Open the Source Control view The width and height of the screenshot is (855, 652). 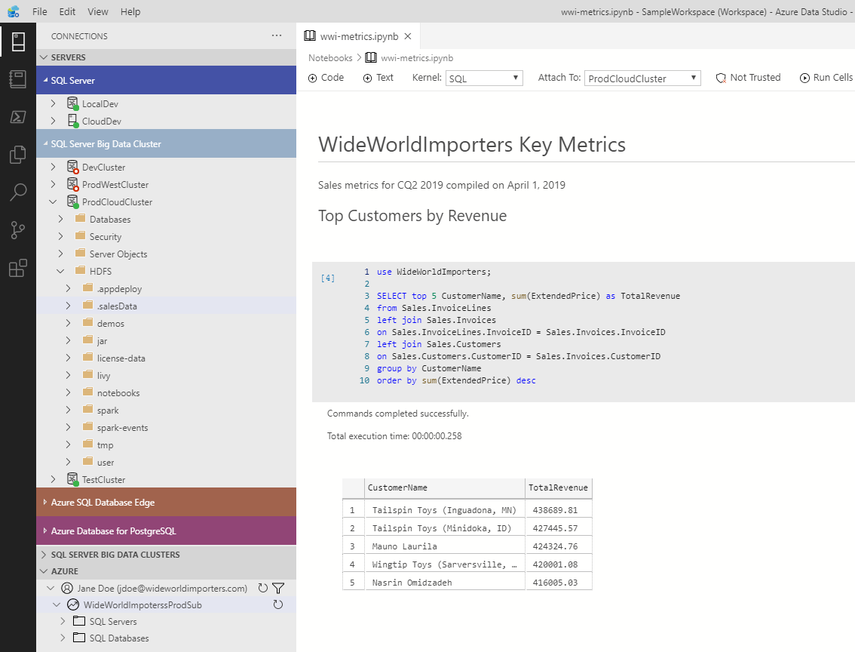(x=18, y=230)
